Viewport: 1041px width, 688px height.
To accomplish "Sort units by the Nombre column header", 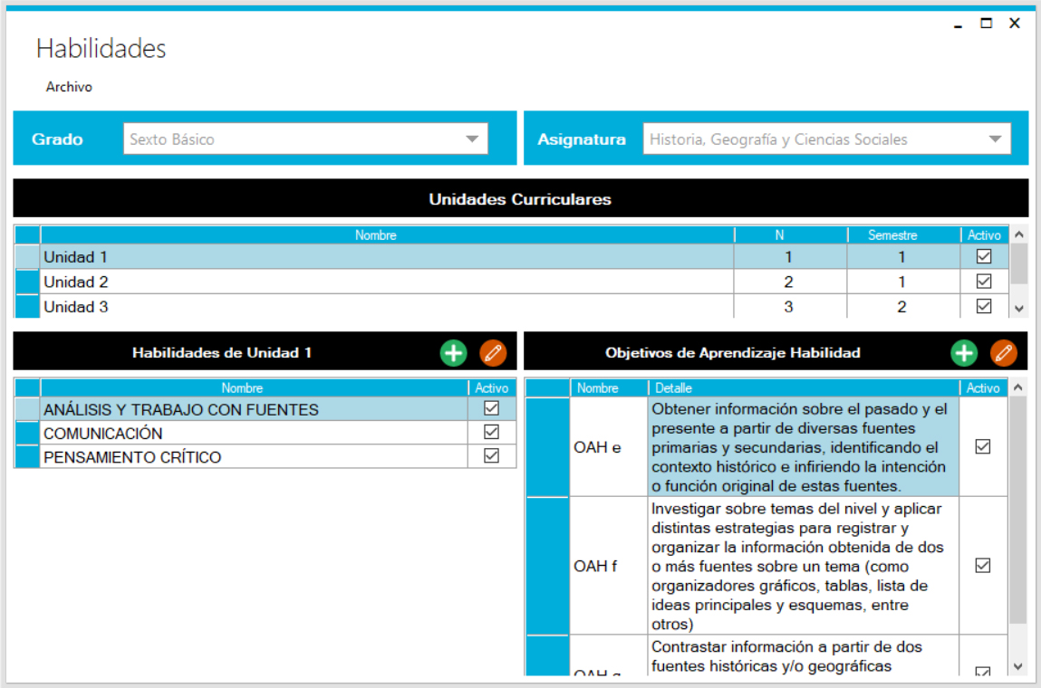I will (388, 234).
